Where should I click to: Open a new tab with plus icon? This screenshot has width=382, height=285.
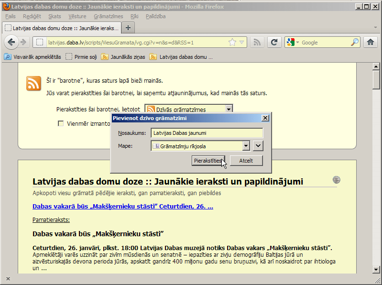[x=128, y=28]
